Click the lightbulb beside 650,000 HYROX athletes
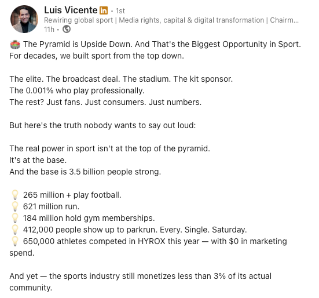Viewport: 319px width, 298px height. (x=15, y=241)
